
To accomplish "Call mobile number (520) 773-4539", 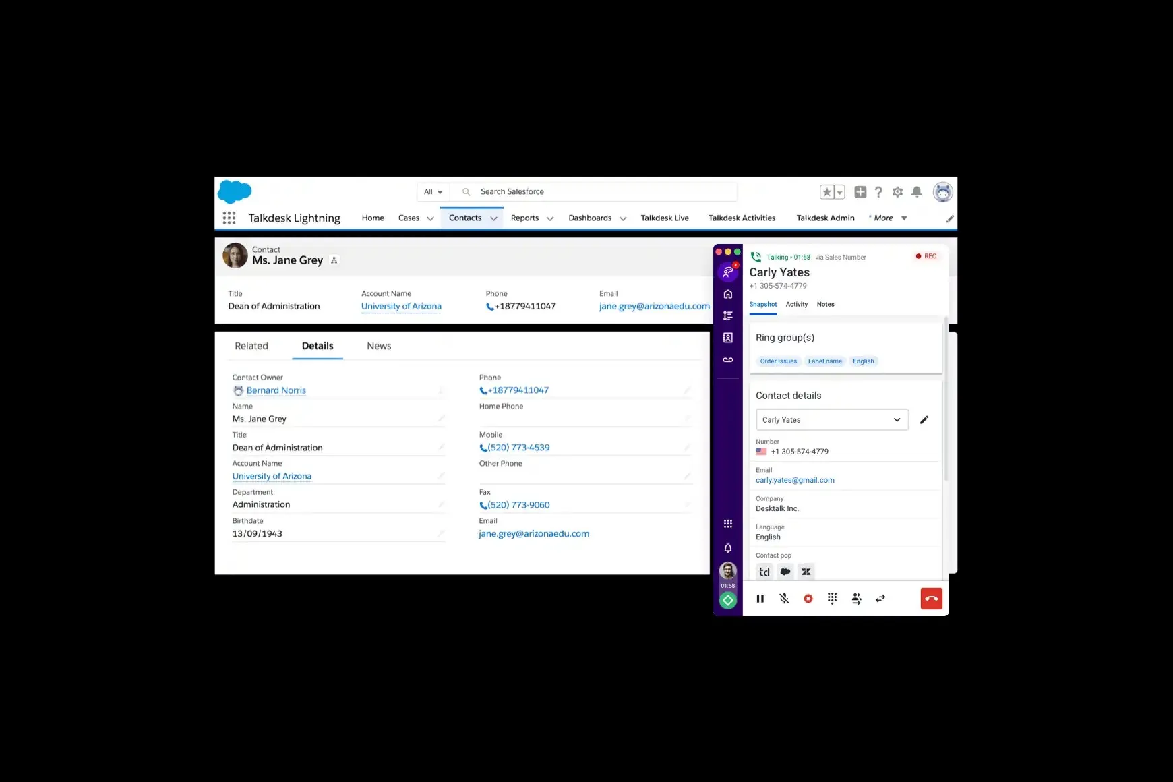I will click(x=514, y=448).
